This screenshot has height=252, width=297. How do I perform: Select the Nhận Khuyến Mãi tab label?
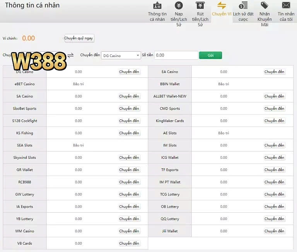coord(265,19)
